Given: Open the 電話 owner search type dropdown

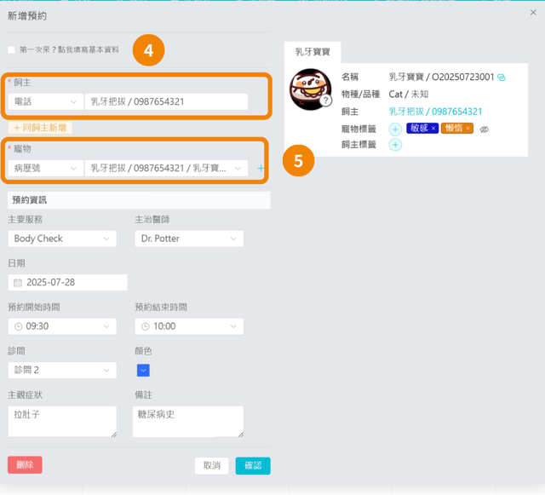Looking at the screenshot, I should [45, 101].
